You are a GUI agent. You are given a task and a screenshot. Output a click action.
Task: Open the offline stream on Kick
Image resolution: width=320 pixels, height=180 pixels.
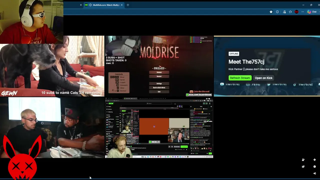(263, 78)
